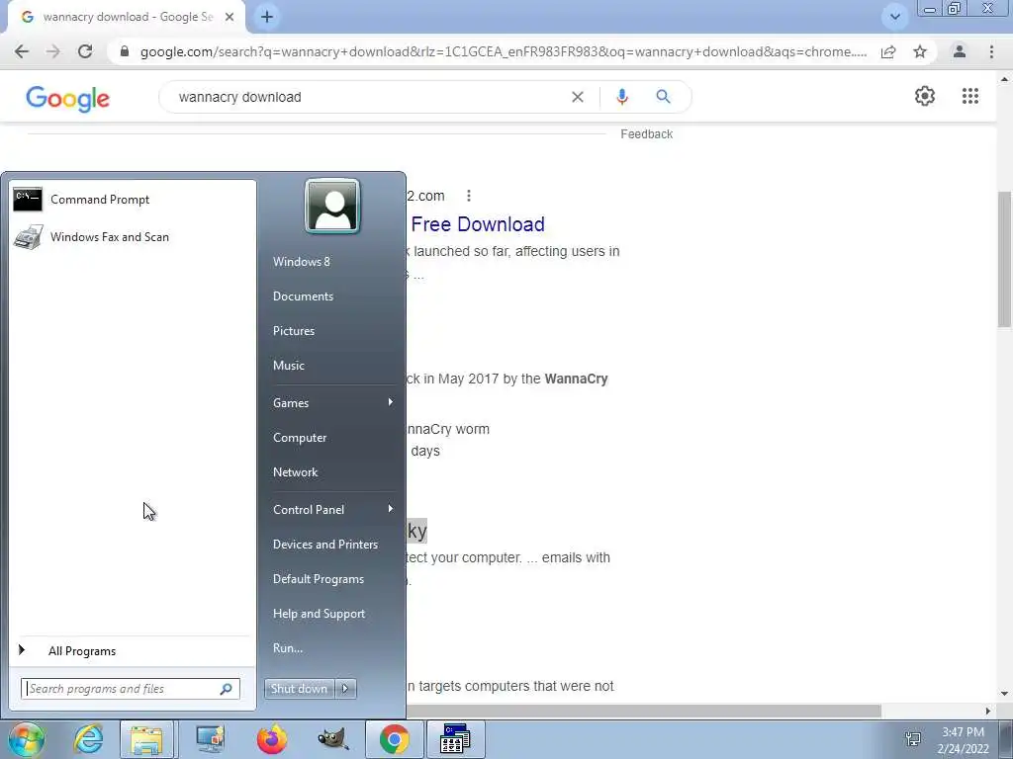
Task: Launch Firefox from taskbar
Action: pyautogui.click(x=272, y=739)
